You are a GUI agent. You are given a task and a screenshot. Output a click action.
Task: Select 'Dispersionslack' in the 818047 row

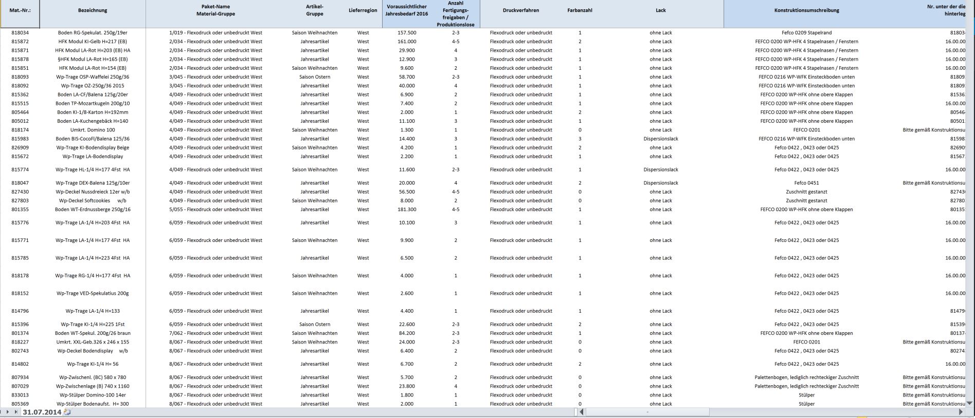[x=661, y=183]
